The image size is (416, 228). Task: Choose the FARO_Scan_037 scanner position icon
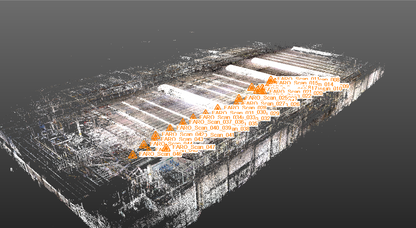tap(183, 122)
